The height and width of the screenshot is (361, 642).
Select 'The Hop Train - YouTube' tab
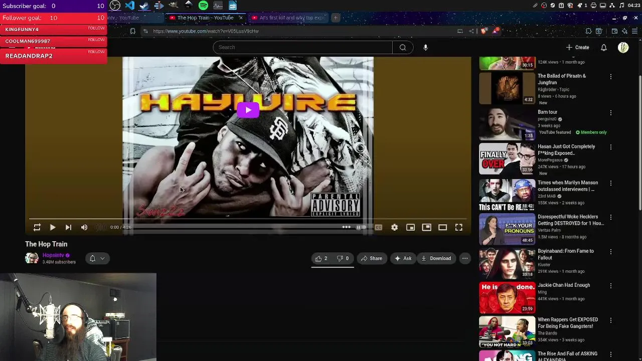(x=205, y=18)
